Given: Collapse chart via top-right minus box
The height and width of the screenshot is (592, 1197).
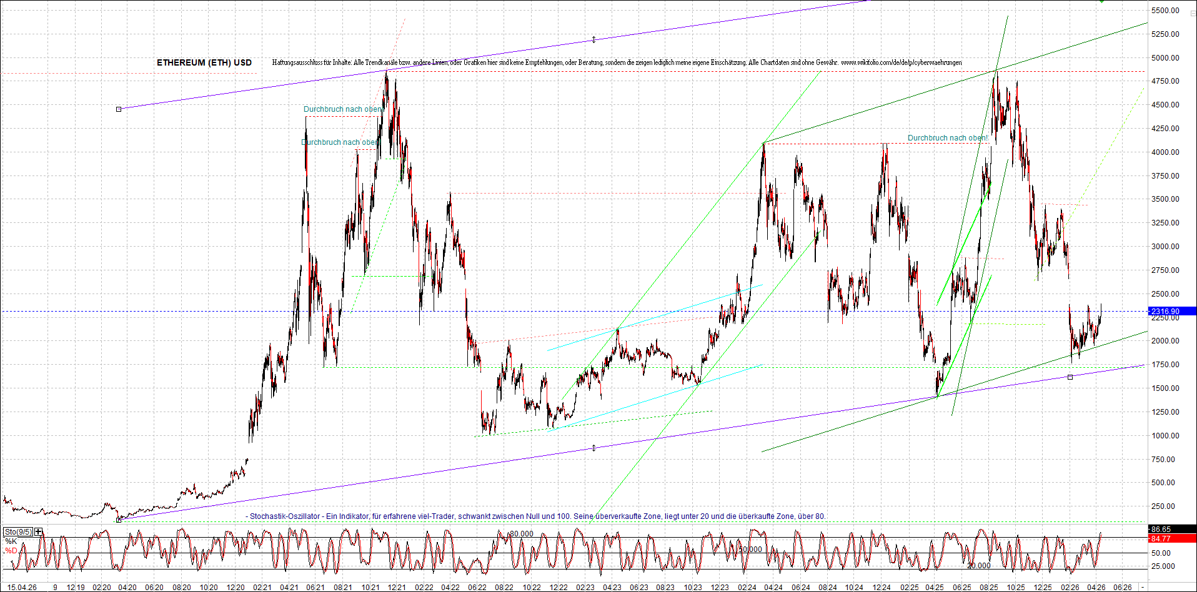Looking at the screenshot, I should [x=1193, y=13].
